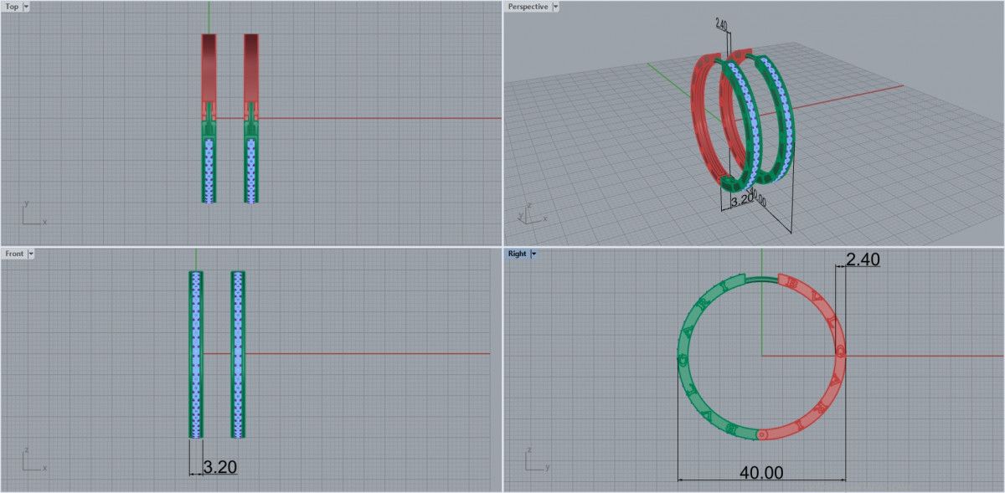Select the 2.40 dimension in Right view
Screen dimensions: 1005x493
(x=863, y=260)
